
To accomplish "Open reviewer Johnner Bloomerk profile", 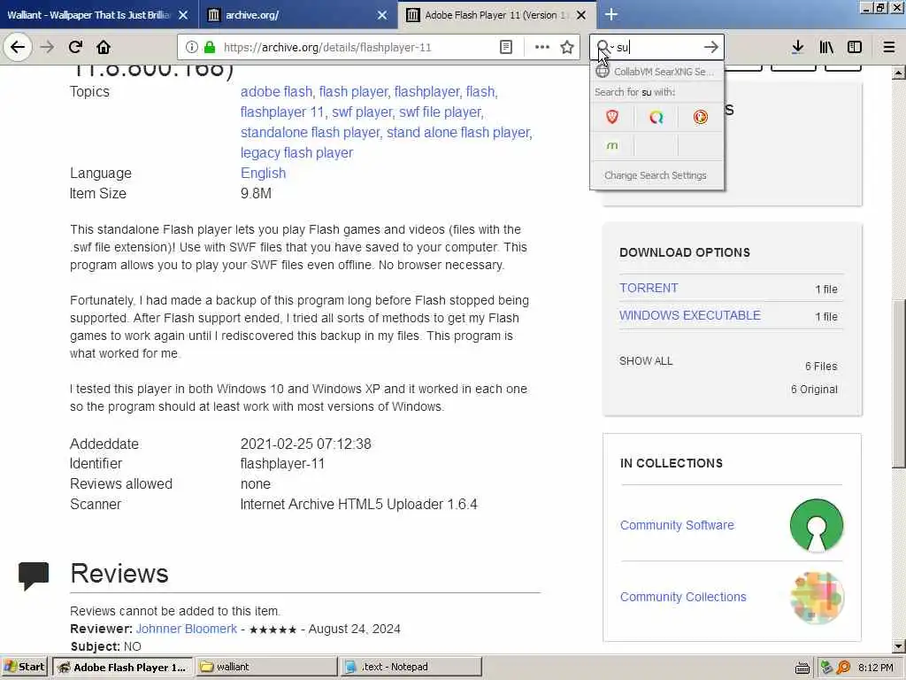I will click(x=187, y=629).
